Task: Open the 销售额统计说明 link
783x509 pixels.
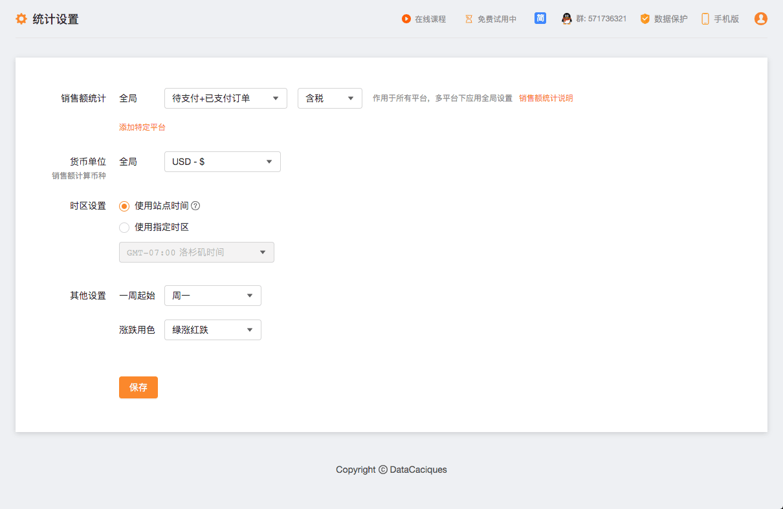Action: point(546,98)
